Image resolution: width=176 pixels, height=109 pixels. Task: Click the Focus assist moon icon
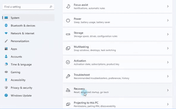(x=68, y=6)
